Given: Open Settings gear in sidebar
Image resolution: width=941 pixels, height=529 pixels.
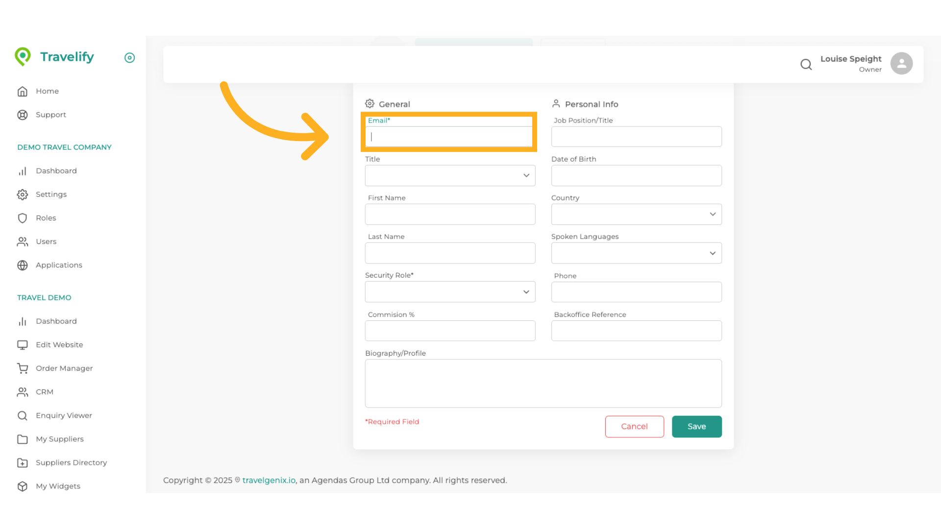Looking at the screenshot, I should point(23,194).
